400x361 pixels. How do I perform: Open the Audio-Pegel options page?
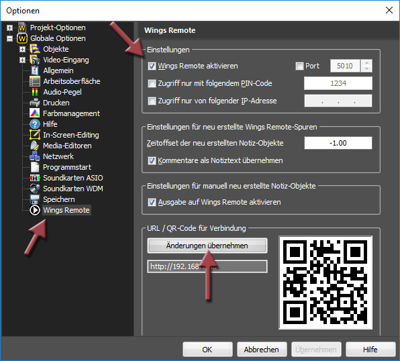[62, 92]
